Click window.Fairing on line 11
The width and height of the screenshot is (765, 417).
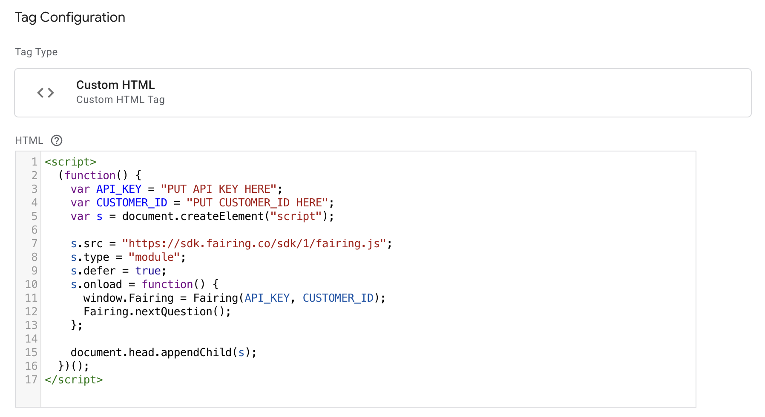pos(129,298)
